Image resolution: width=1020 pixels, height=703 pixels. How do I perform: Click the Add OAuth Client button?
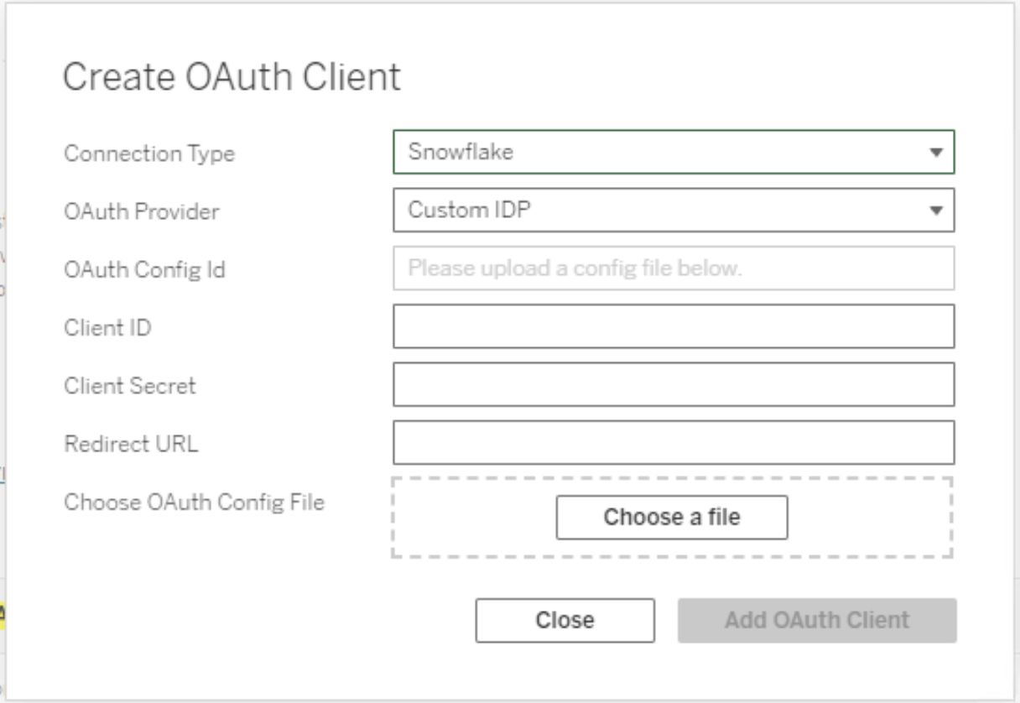click(816, 620)
